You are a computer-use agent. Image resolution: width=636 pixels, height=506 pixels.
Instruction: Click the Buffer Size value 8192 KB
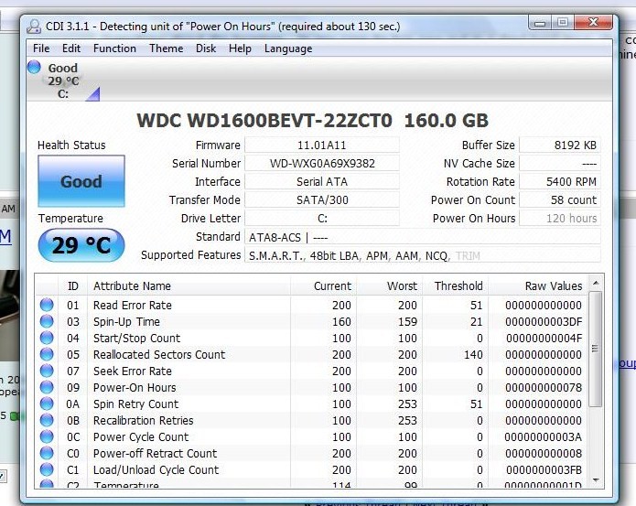click(x=560, y=145)
